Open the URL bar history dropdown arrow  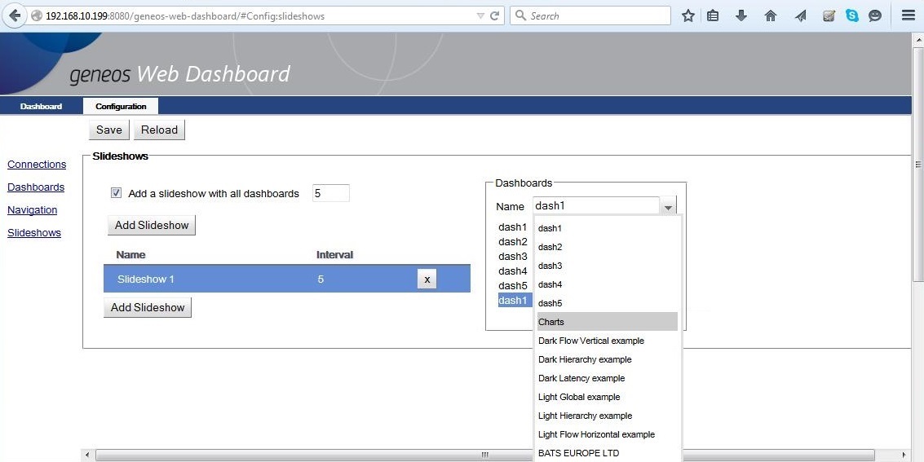pyautogui.click(x=480, y=15)
